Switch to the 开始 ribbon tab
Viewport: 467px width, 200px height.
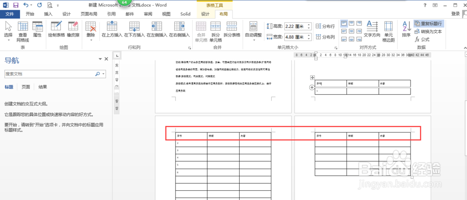click(x=30, y=14)
